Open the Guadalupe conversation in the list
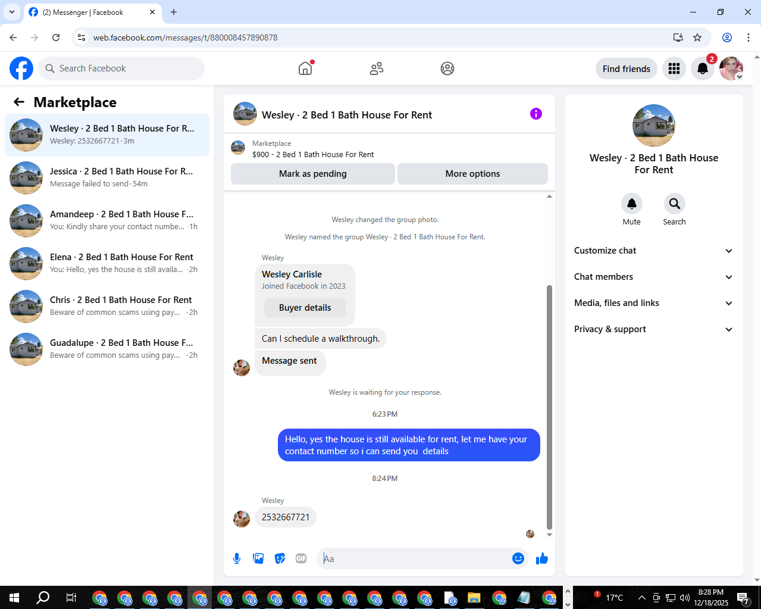The height and width of the screenshot is (609, 761). pos(107,349)
